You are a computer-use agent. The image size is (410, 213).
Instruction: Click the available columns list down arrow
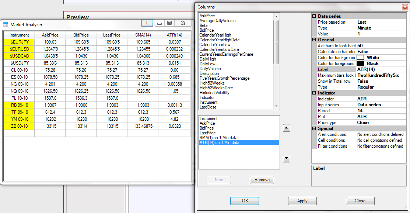pos(276,106)
